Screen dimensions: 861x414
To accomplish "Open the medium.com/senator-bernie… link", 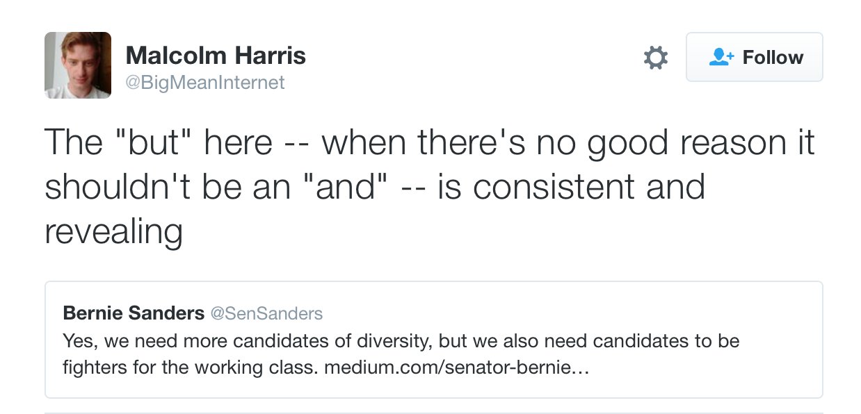I will pos(456,367).
